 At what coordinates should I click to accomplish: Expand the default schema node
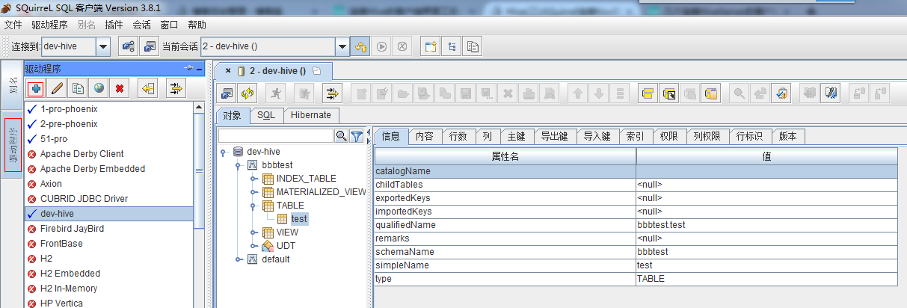coord(239,259)
